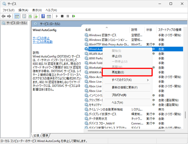188x144 pixels.
Task: Click gear icon of WLAN AutoConfig row
Action: coord(86,53)
